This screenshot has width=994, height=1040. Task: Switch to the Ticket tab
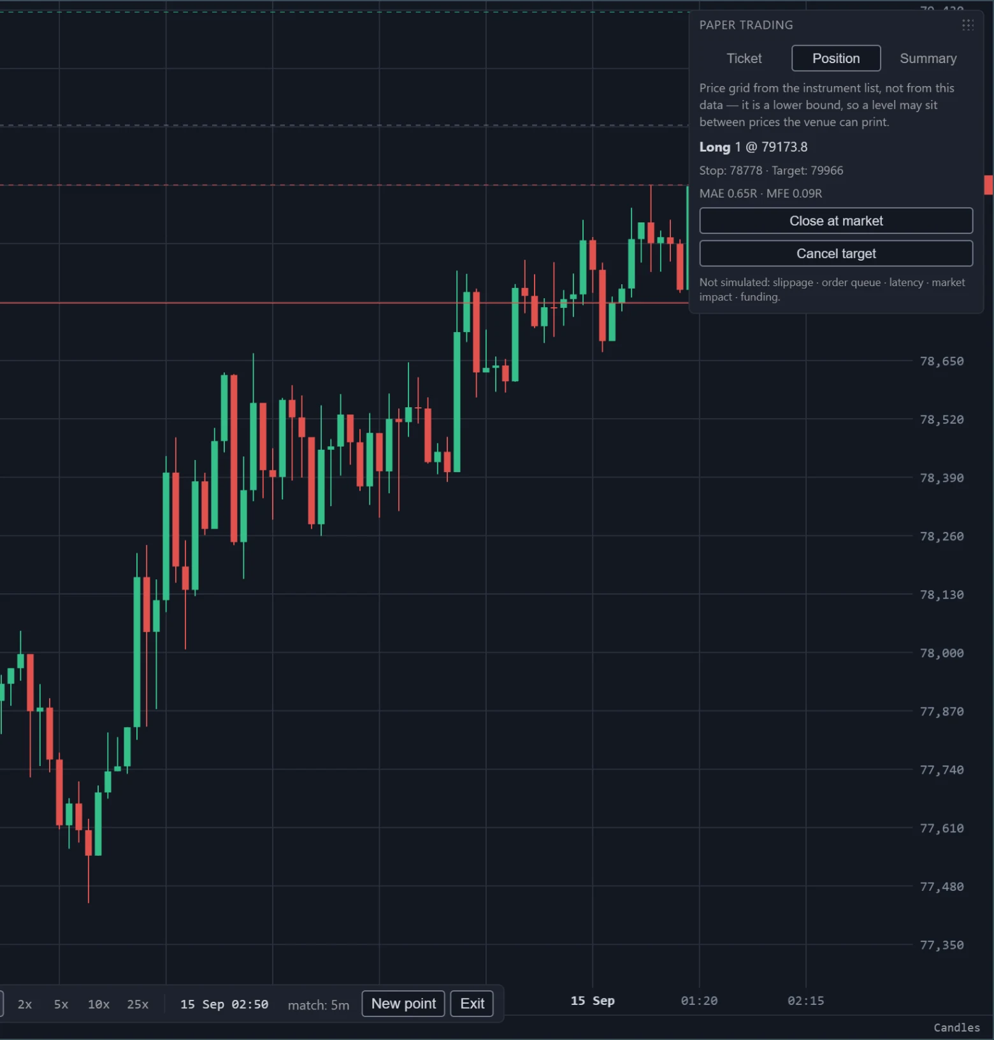[x=744, y=59]
